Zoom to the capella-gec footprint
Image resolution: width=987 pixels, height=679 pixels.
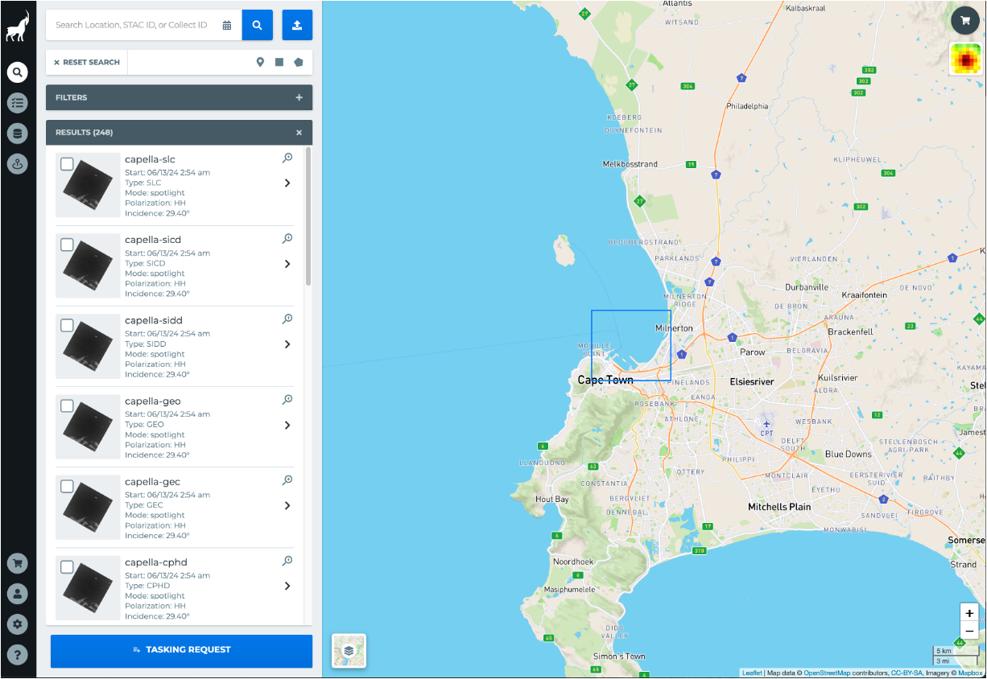(287, 480)
